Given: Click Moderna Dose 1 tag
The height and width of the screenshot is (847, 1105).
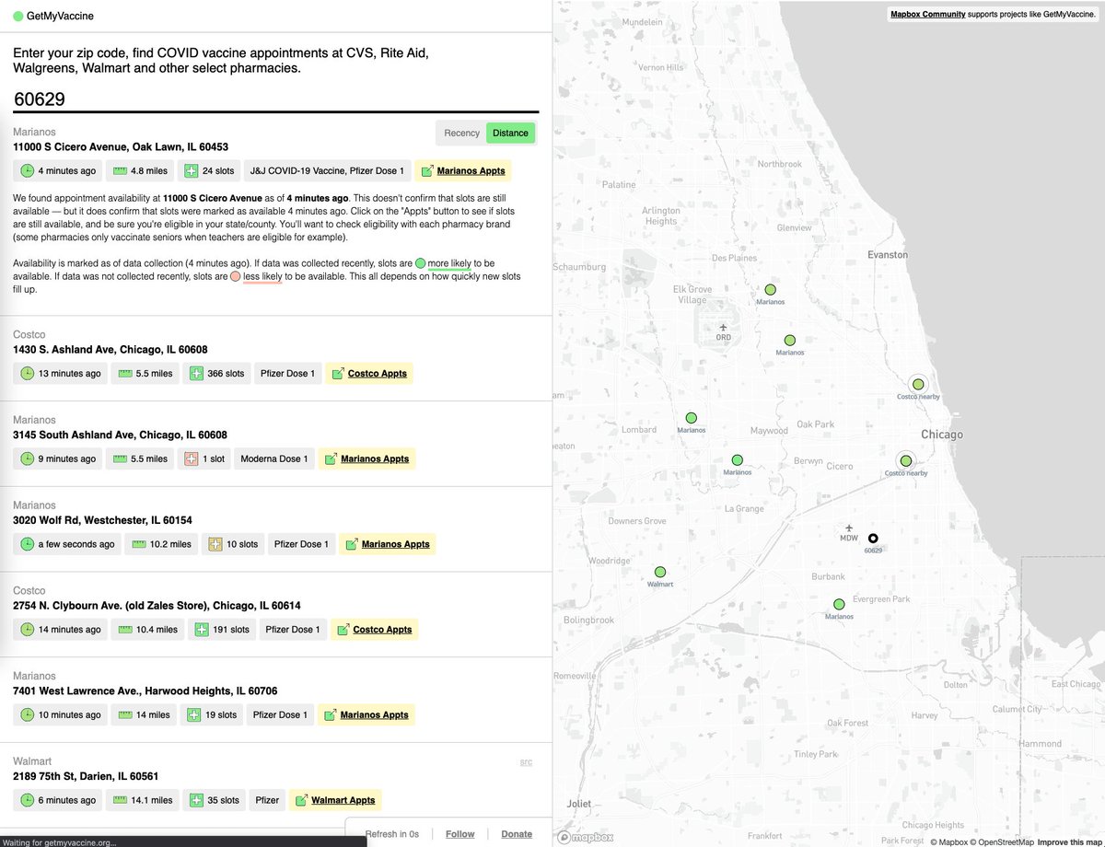Looking at the screenshot, I should click(x=274, y=458).
